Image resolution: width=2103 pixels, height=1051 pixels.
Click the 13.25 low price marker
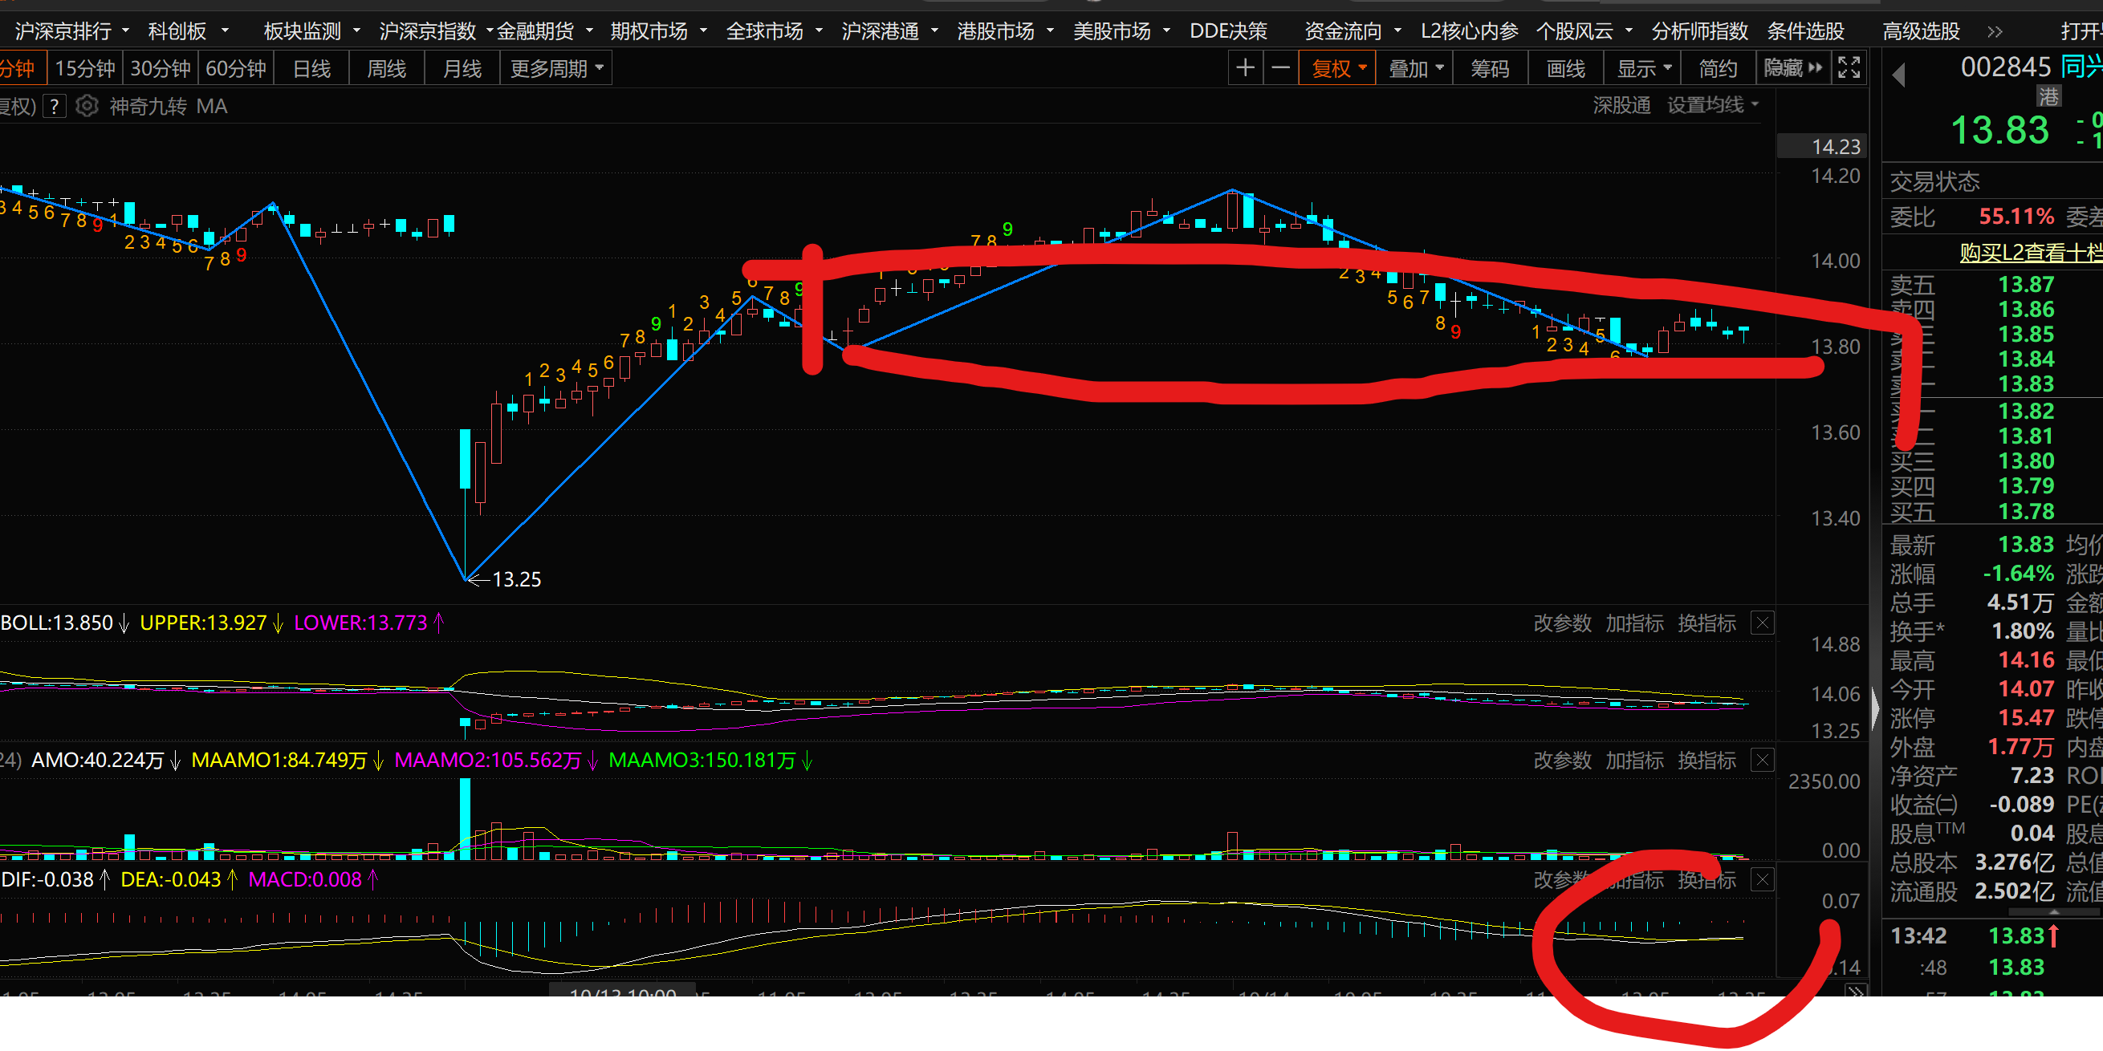(516, 579)
